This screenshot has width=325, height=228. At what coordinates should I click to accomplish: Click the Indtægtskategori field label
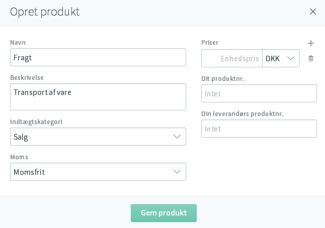click(x=36, y=122)
